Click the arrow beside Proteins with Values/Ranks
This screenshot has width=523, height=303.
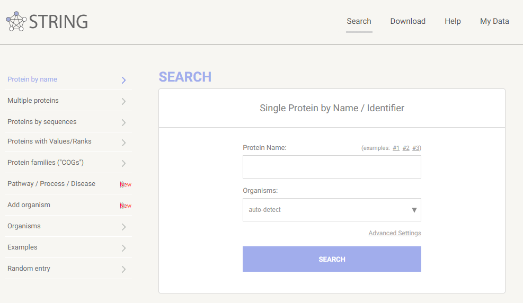click(x=123, y=142)
